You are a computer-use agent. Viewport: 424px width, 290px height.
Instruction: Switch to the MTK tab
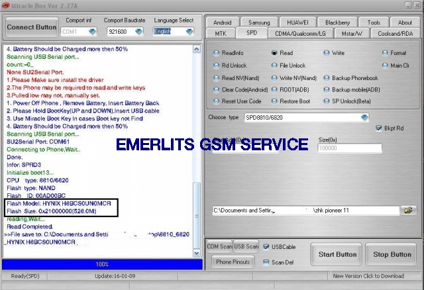221,34
